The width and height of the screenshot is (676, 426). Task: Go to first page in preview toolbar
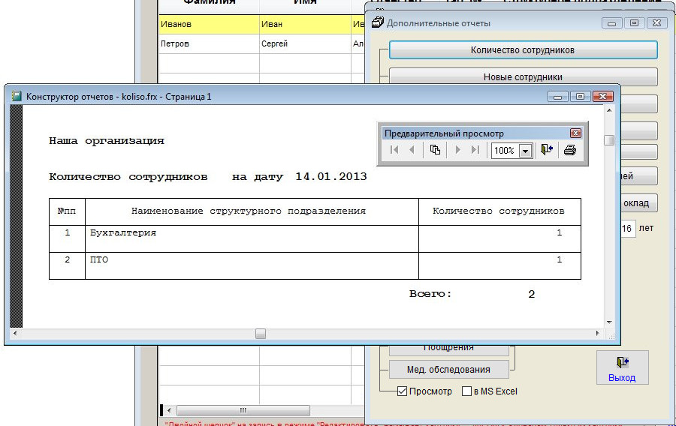[x=394, y=150]
